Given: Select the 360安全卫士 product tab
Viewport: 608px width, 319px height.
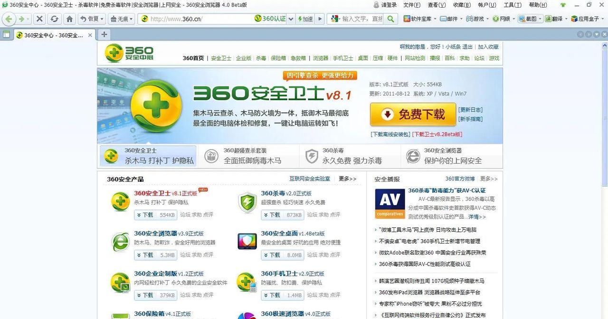Looking at the screenshot, I should (x=148, y=156).
